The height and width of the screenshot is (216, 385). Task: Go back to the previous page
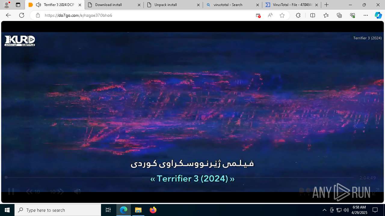[8, 15]
